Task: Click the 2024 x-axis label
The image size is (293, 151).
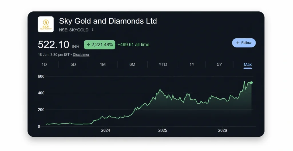Action: (x=105, y=130)
